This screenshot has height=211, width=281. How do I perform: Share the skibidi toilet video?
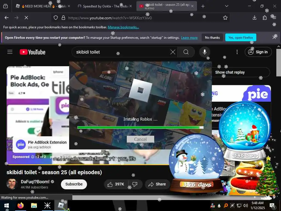157,184
